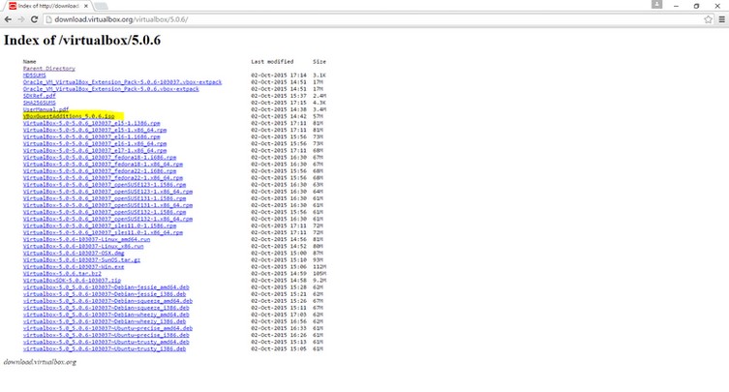Download VirtualBox-5.0.6.tar.bz2 source
729x392 pixels.
pyautogui.click(x=62, y=273)
